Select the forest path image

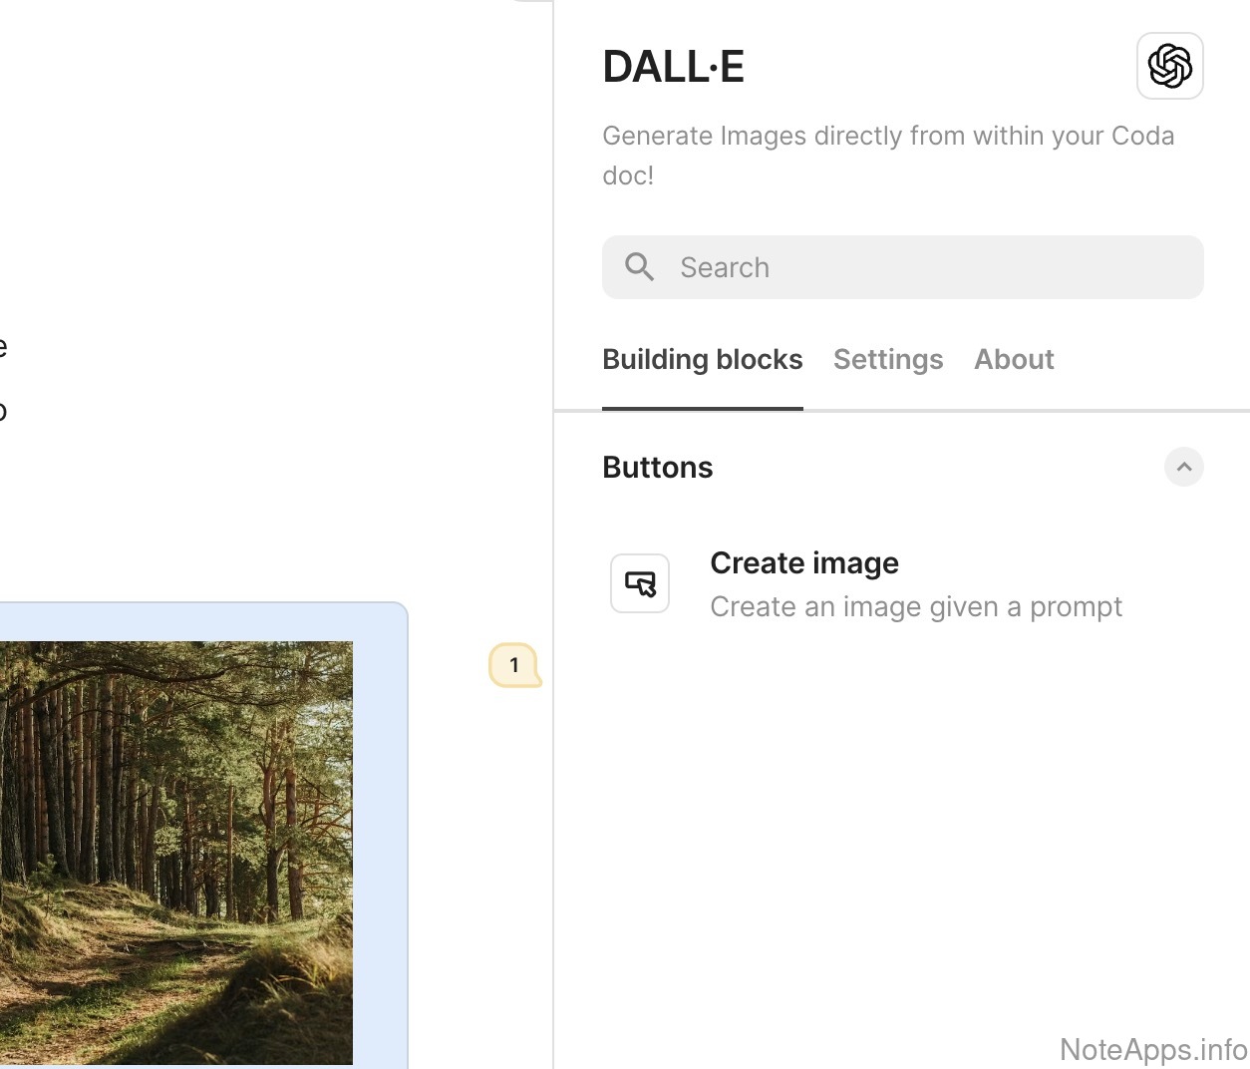click(x=175, y=852)
